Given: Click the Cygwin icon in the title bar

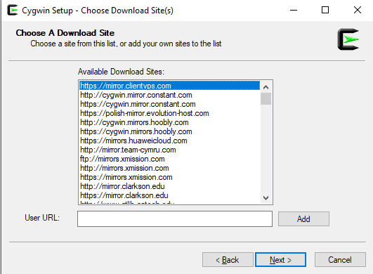Looking at the screenshot, I should 13,11.
